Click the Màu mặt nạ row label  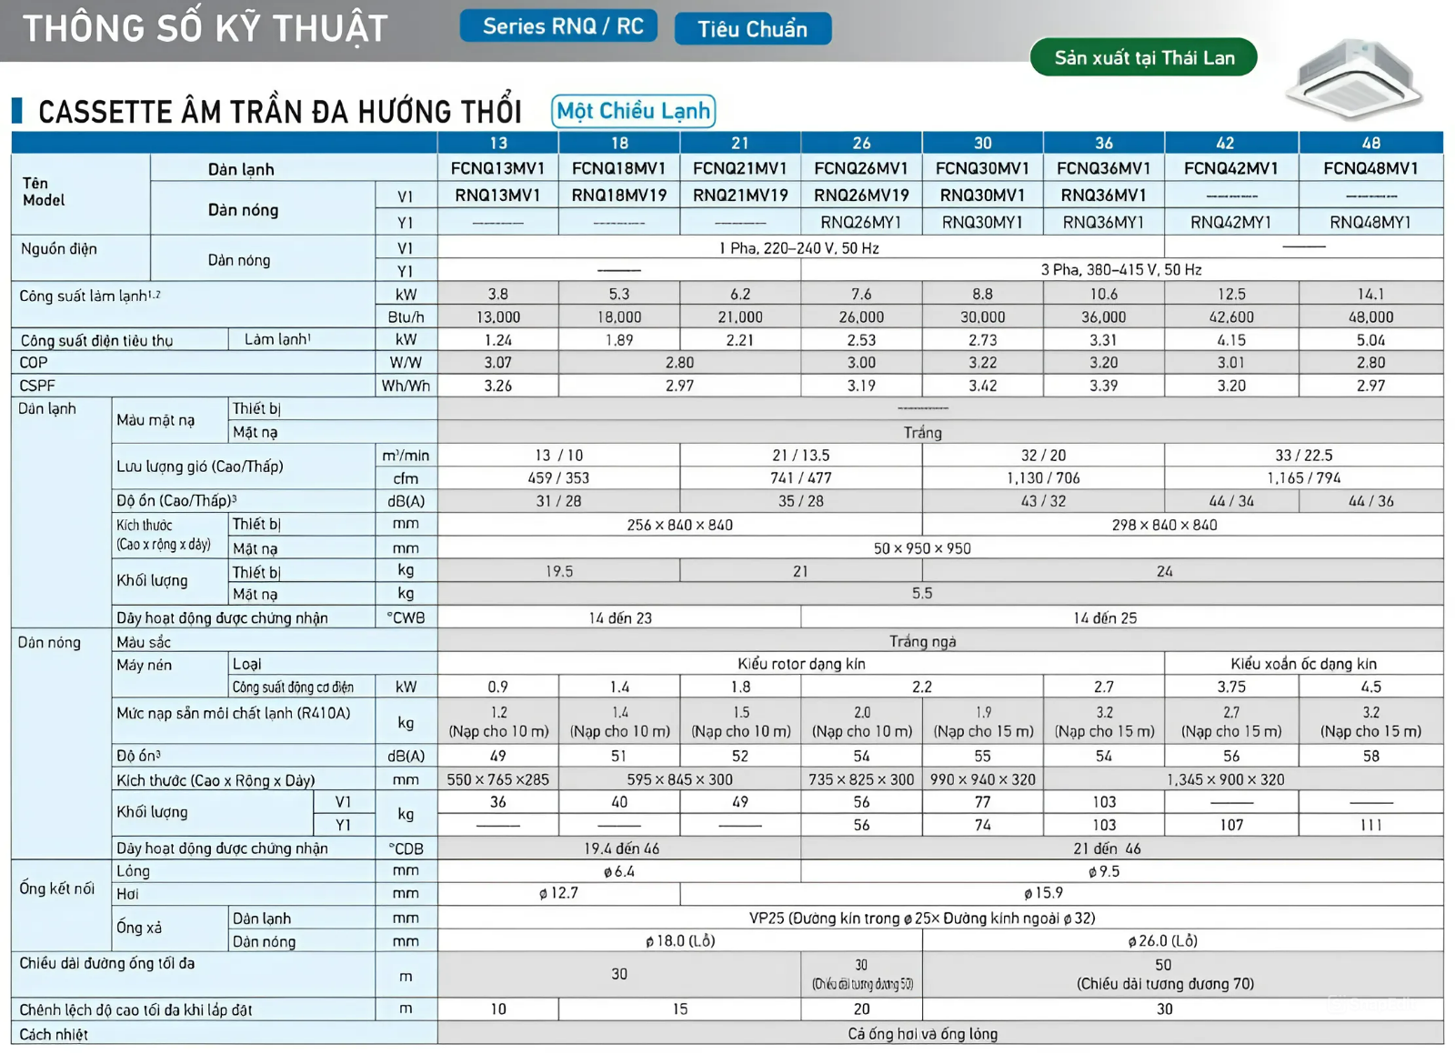click(156, 420)
